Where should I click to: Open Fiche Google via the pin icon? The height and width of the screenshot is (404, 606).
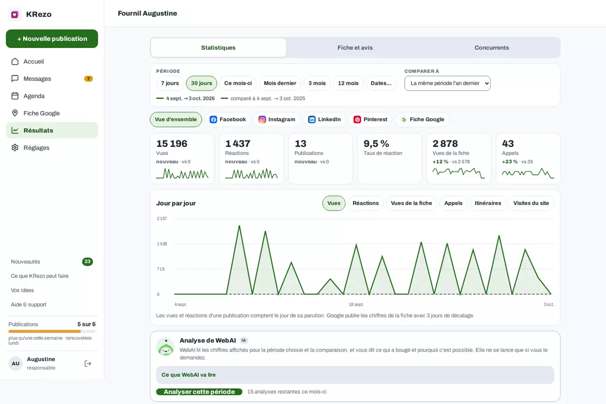coord(15,113)
